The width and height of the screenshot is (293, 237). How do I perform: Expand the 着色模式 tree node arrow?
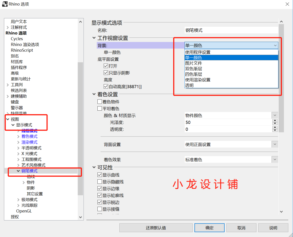[x=18, y=137]
